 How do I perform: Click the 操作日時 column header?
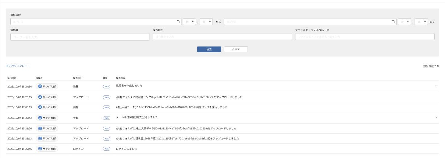point(12,78)
